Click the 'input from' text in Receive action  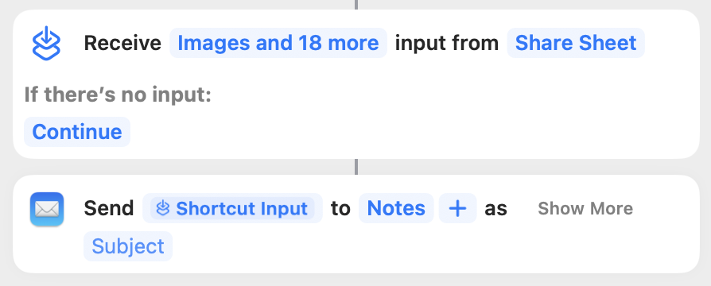click(447, 43)
